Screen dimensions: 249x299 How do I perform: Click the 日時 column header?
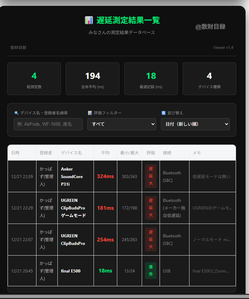[x=15, y=153]
